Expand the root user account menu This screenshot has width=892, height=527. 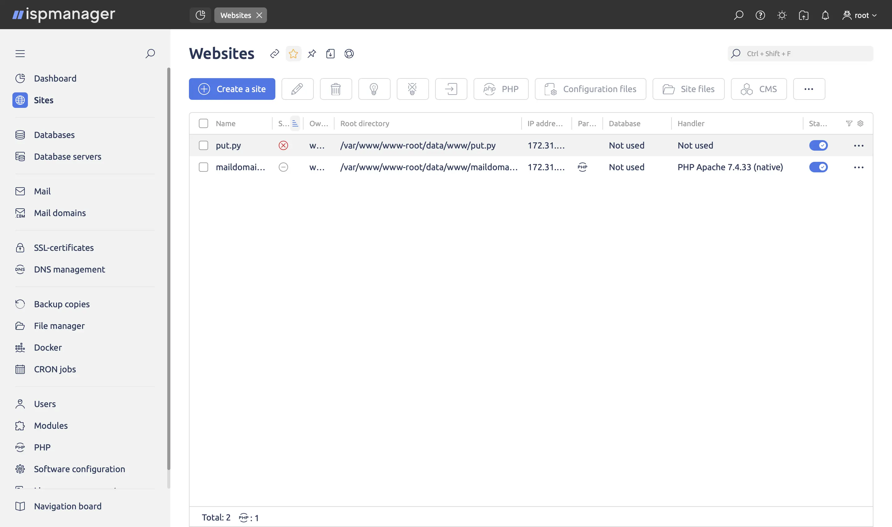click(859, 15)
